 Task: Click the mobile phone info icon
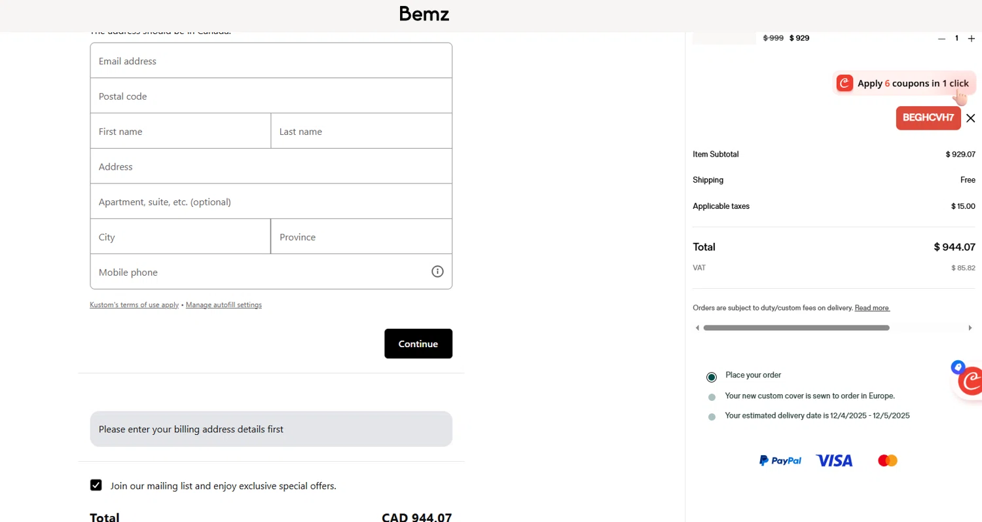pyautogui.click(x=437, y=271)
